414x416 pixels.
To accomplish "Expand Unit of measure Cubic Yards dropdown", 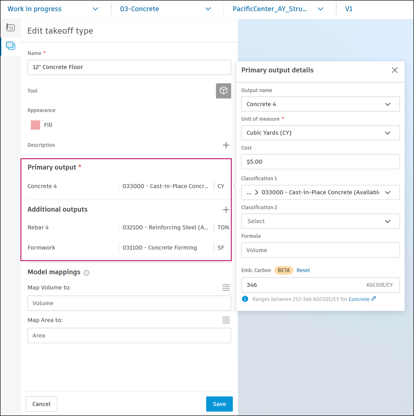I will click(320, 133).
